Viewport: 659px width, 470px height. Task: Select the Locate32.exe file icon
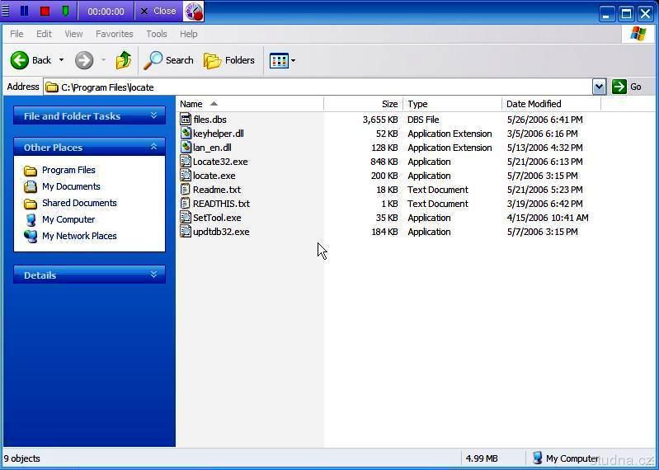pyautogui.click(x=186, y=162)
